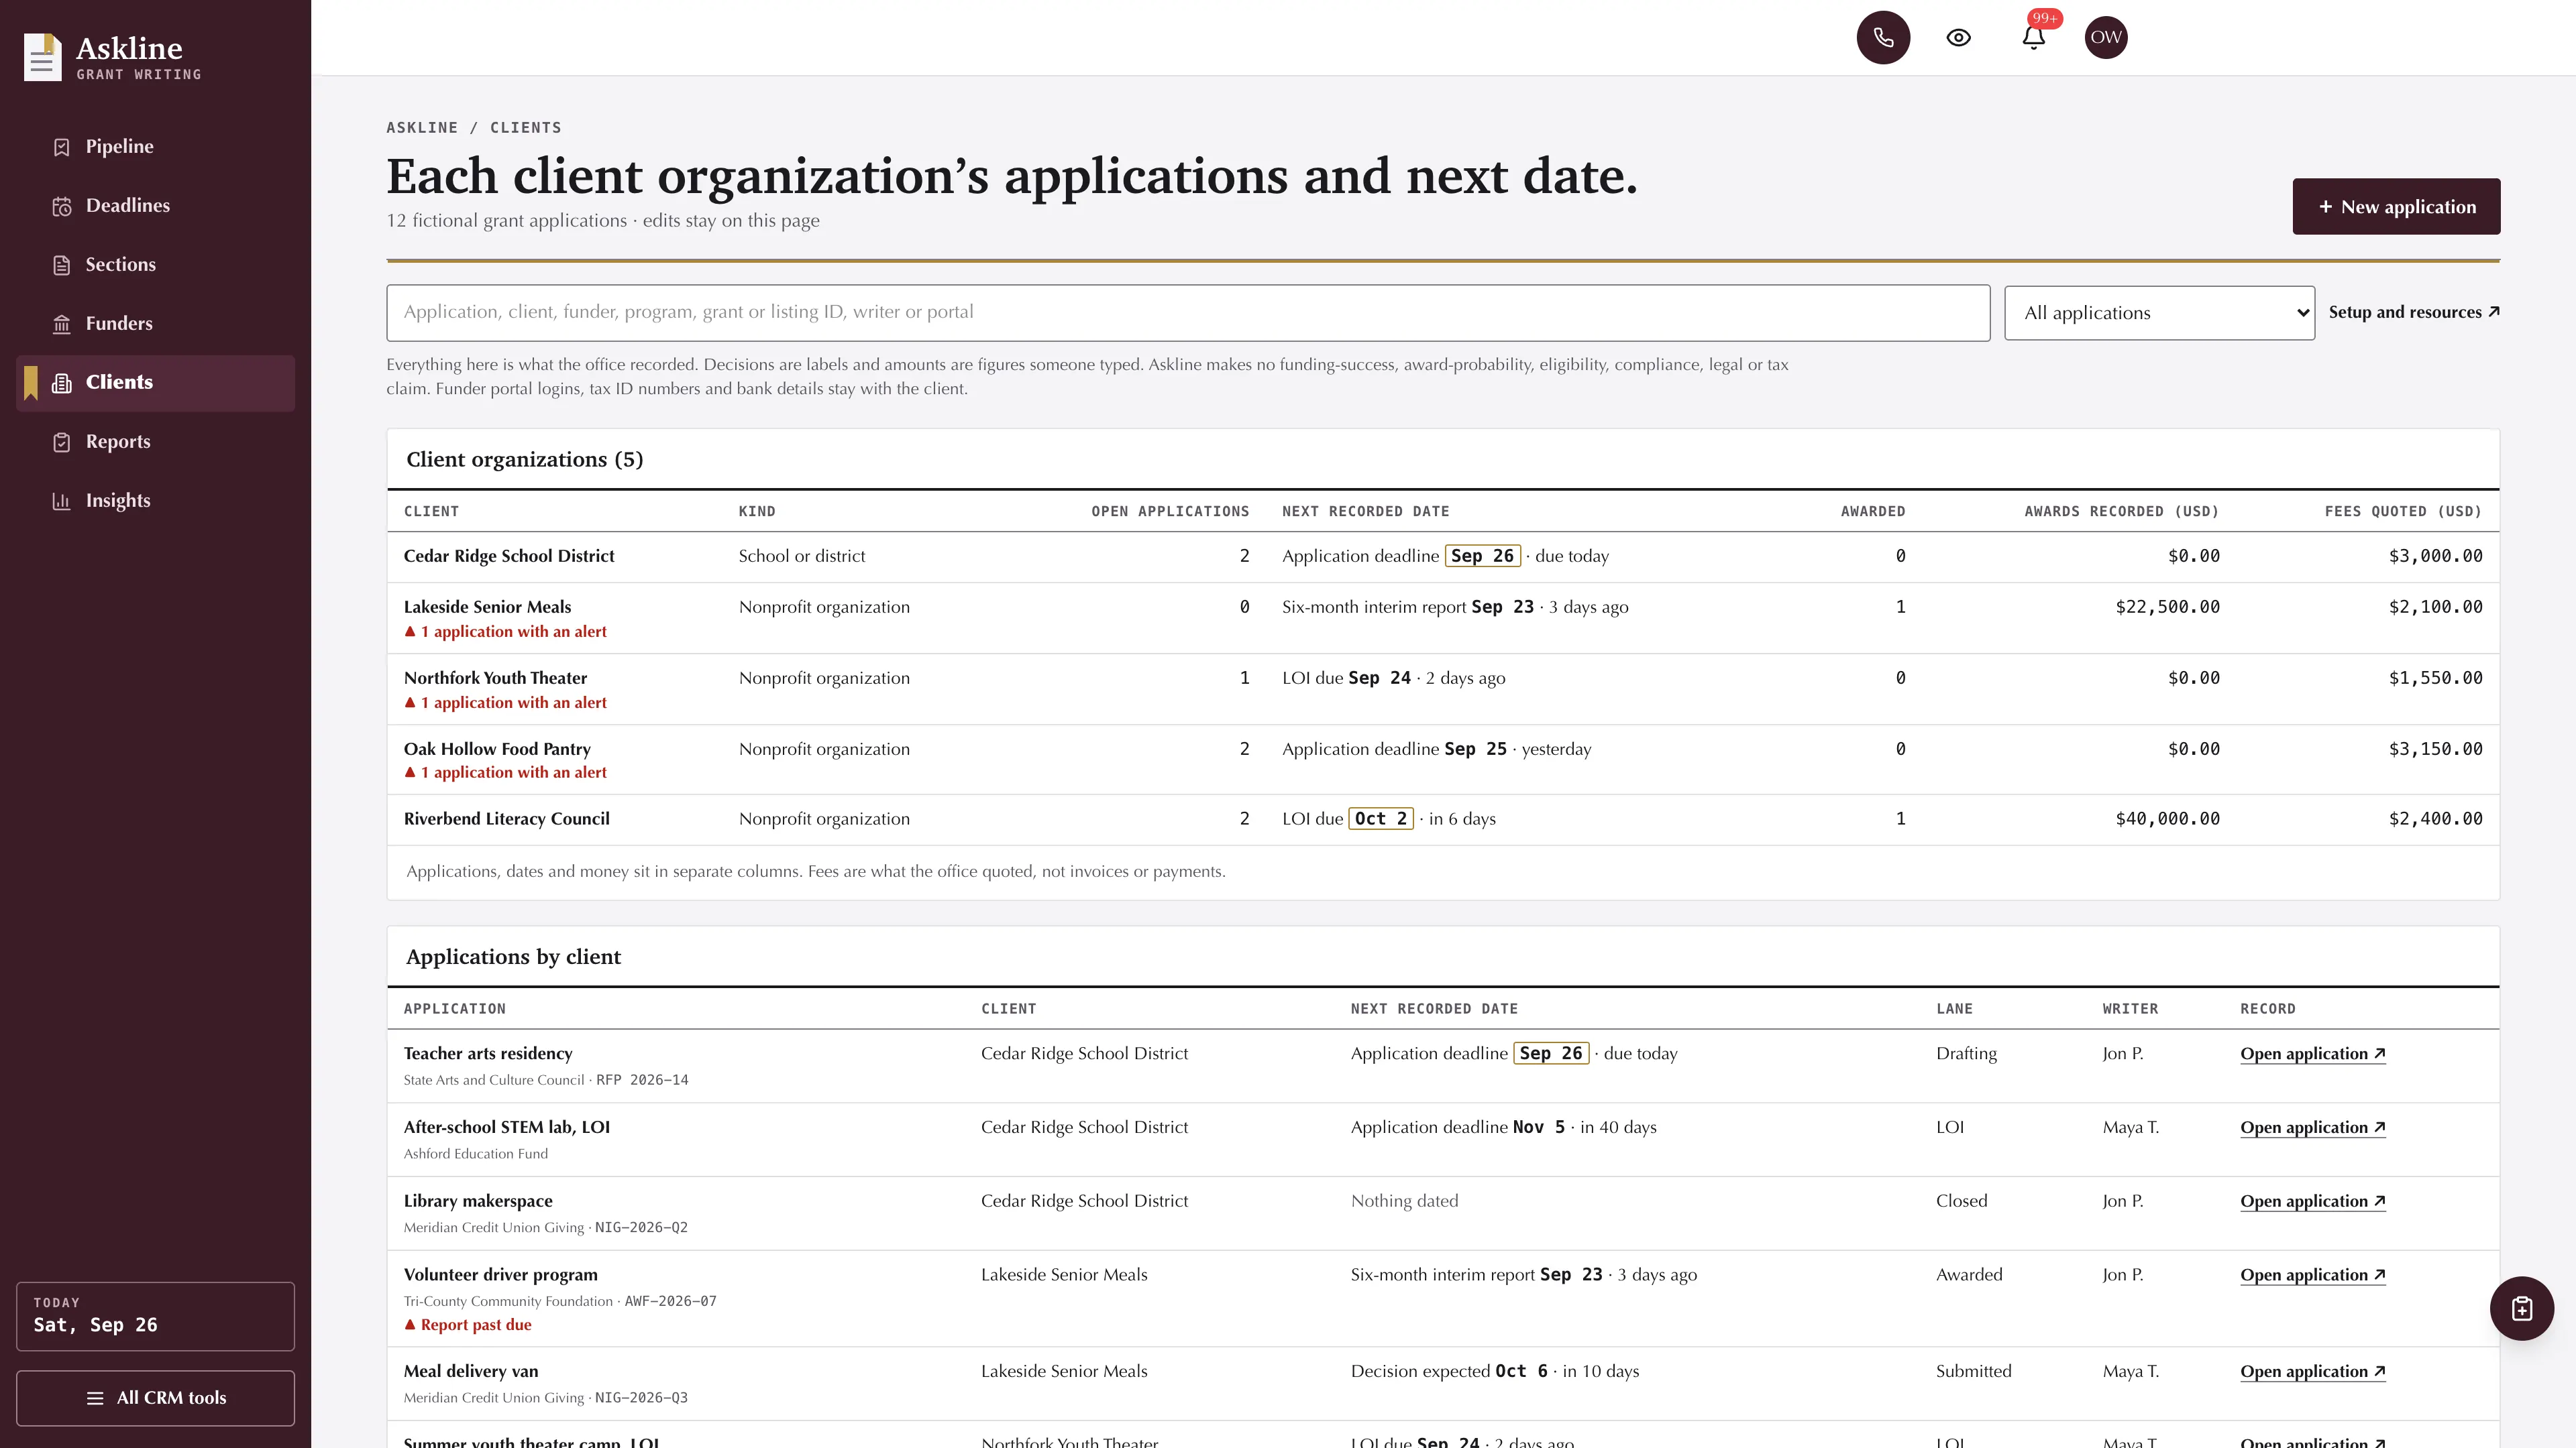Open Setup and resources link
Screen dimensions: 2576x1448
point(2414,313)
